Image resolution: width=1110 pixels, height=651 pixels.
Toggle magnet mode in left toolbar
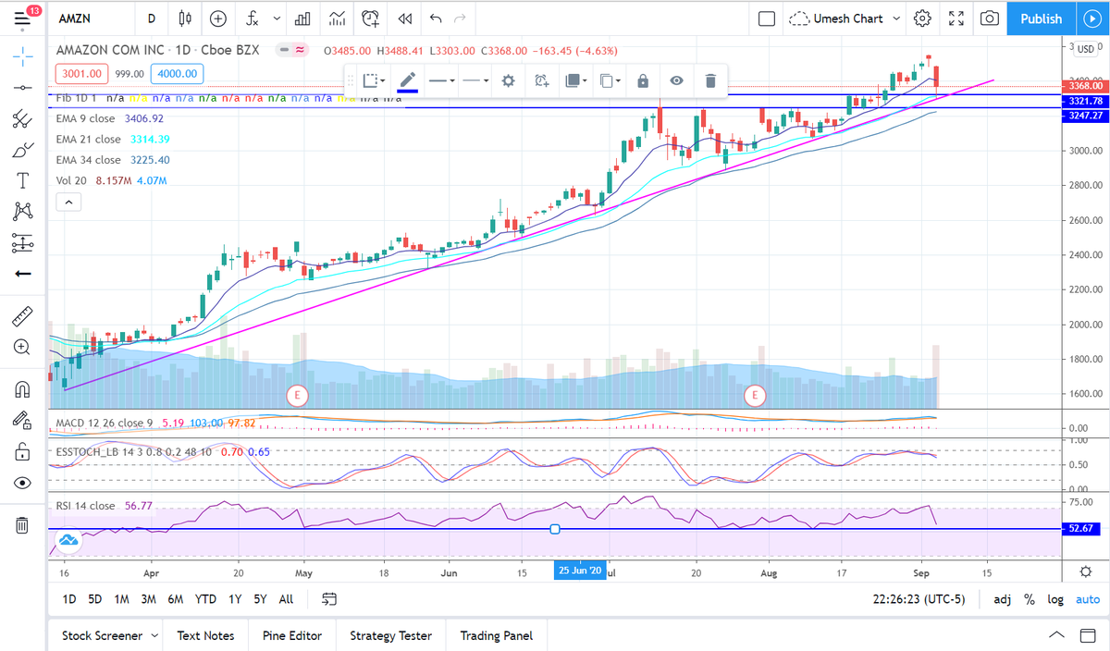(23, 389)
